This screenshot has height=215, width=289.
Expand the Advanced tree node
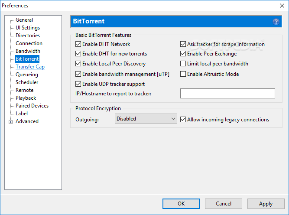point(10,122)
